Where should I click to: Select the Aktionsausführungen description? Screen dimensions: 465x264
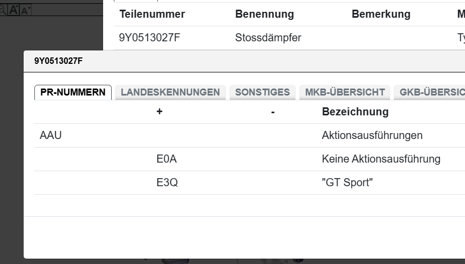click(372, 135)
